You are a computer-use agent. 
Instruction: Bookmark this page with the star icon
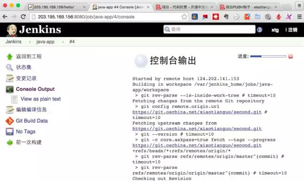[184, 17]
